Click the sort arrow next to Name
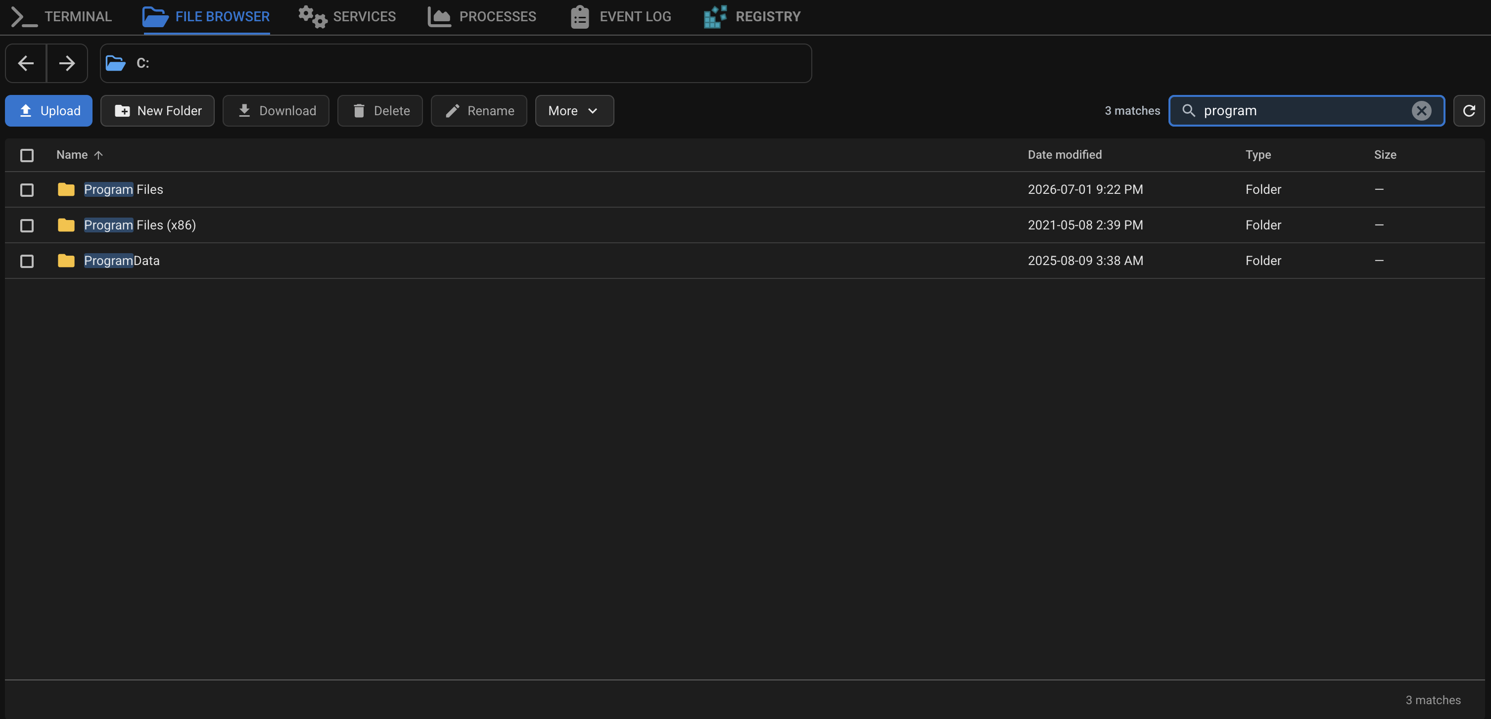This screenshot has height=719, width=1491. (98, 155)
